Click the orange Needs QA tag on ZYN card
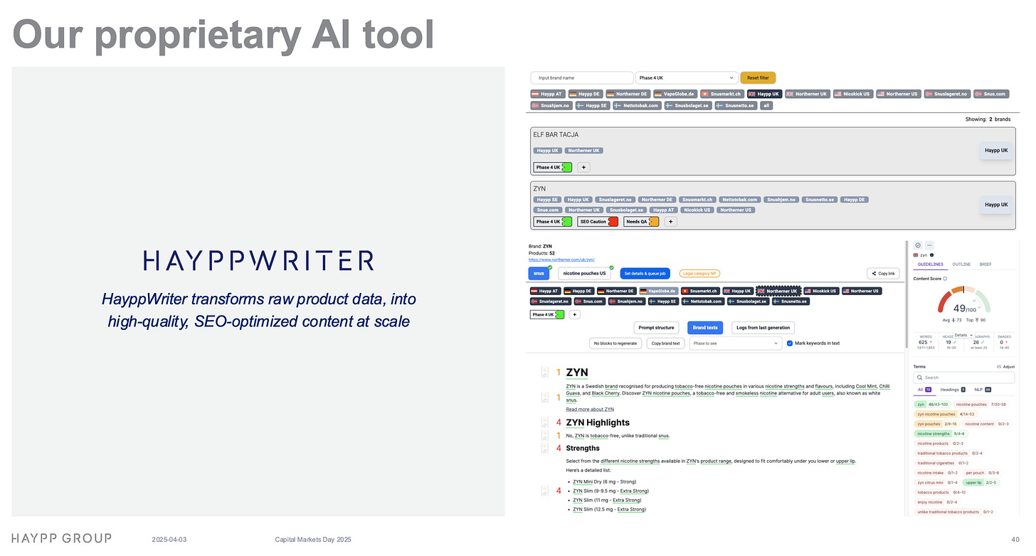1036x556 pixels. (x=641, y=221)
